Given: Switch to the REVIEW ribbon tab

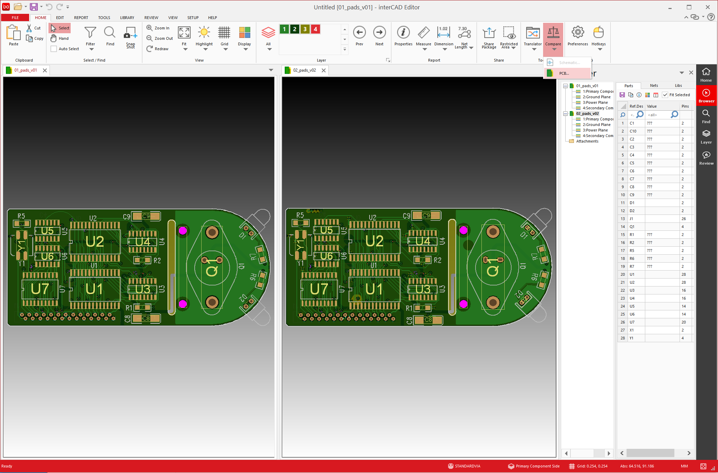Looking at the screenshot, I should [x=151, y=18].
